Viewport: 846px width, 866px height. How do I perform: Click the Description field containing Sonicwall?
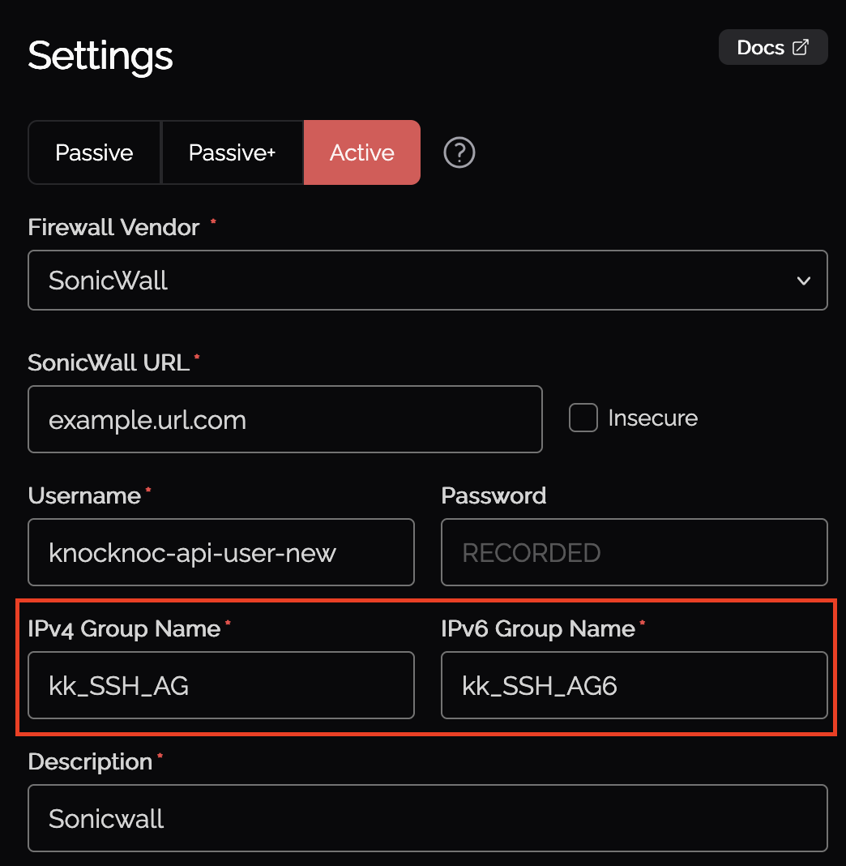[x=428, y=818]
